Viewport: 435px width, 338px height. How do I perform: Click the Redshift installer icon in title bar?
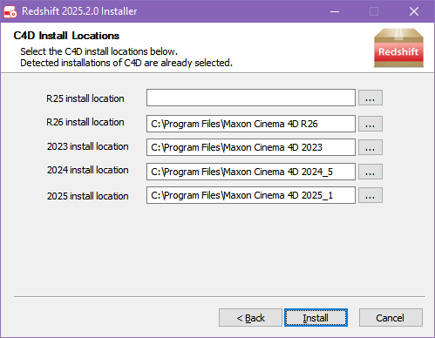coord(10,11)
